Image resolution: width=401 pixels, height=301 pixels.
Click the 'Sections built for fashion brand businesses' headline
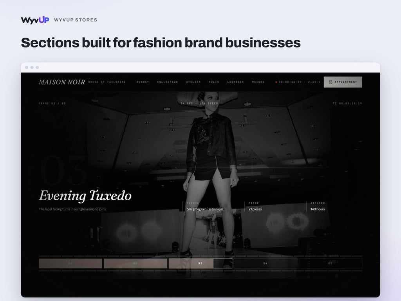pyautogui.click(x=161, y=43)
